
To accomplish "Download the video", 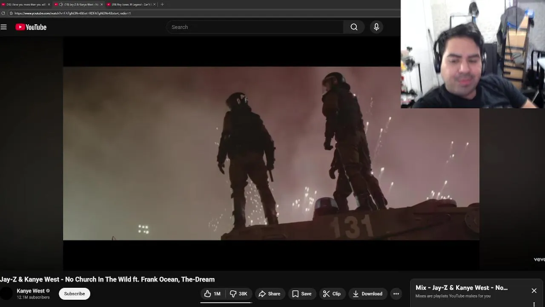I will coord(367,294).
